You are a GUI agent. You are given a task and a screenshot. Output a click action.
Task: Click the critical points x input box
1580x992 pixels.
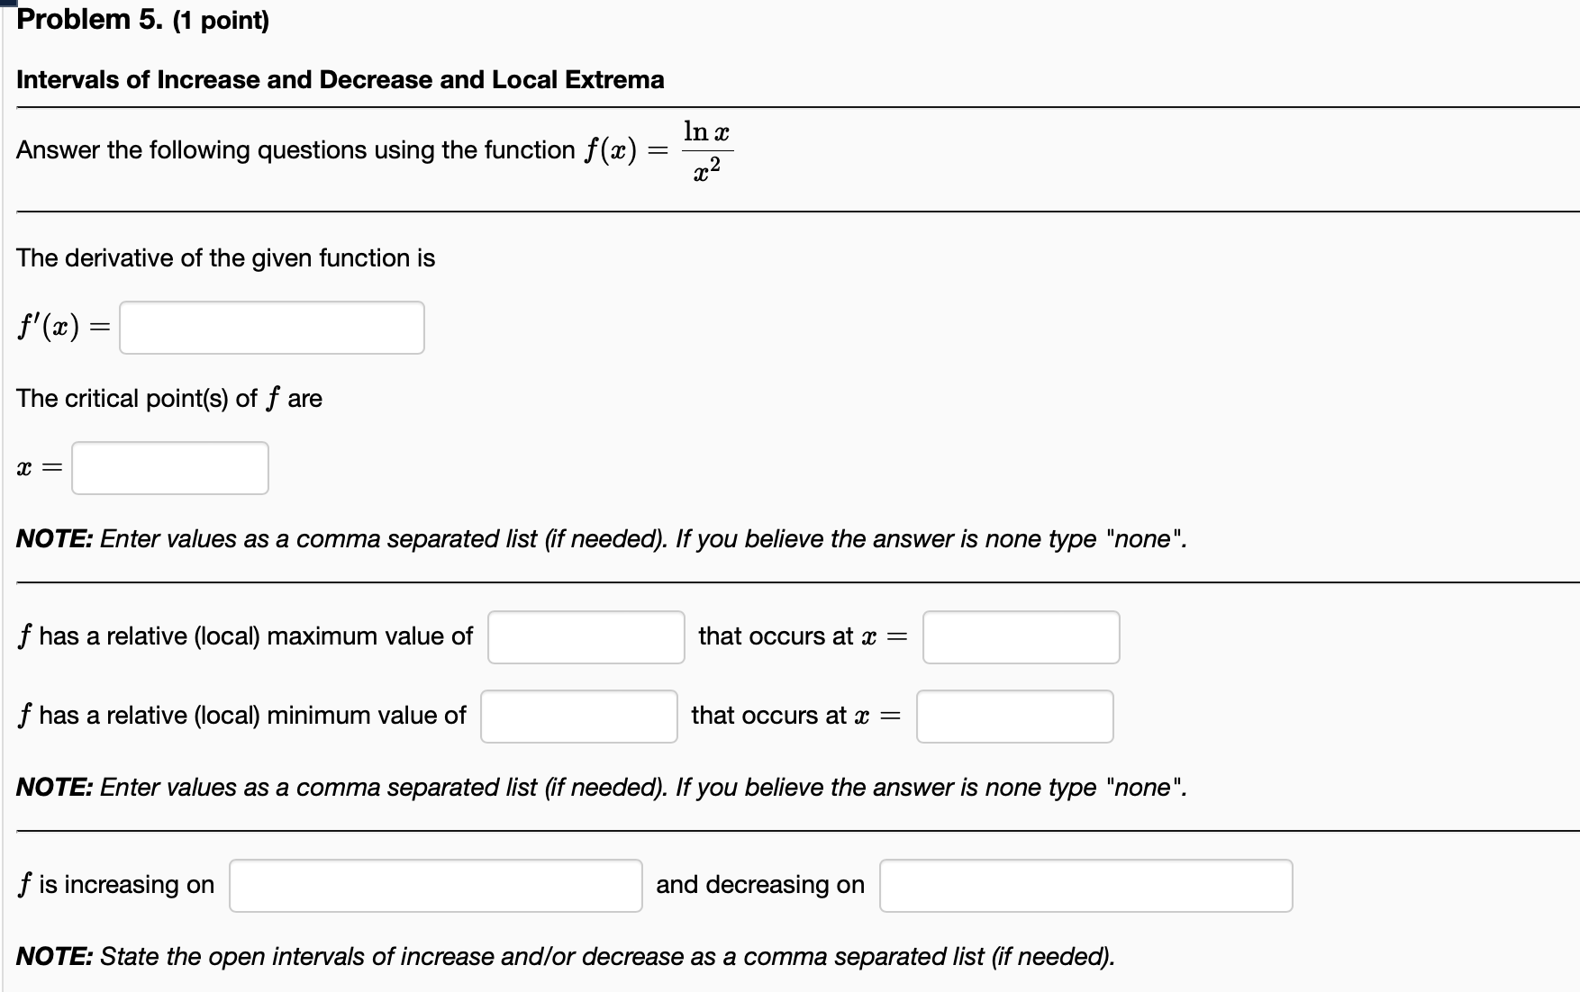coord(168,467)
